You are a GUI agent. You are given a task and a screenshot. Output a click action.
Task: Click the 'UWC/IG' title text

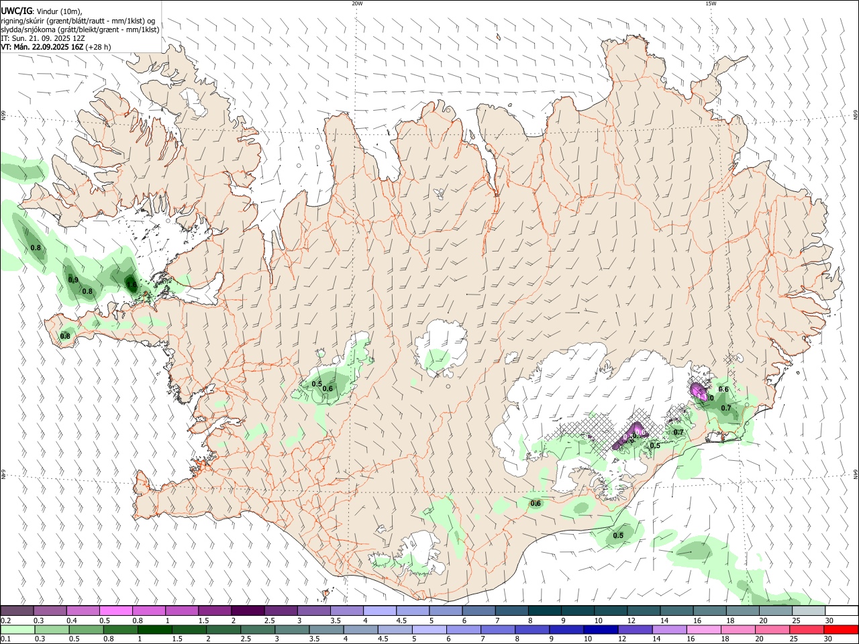point(16,11)
